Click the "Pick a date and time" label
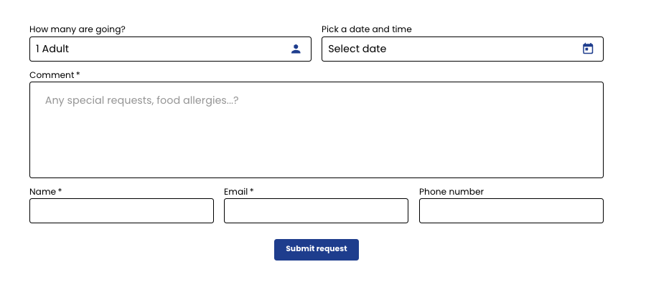Screen dimensions: 646x287 367,29
